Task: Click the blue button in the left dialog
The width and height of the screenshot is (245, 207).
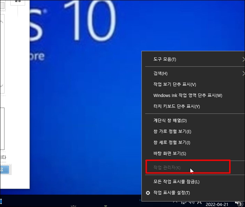Action: pyautogui.click(x=4, y=170)
